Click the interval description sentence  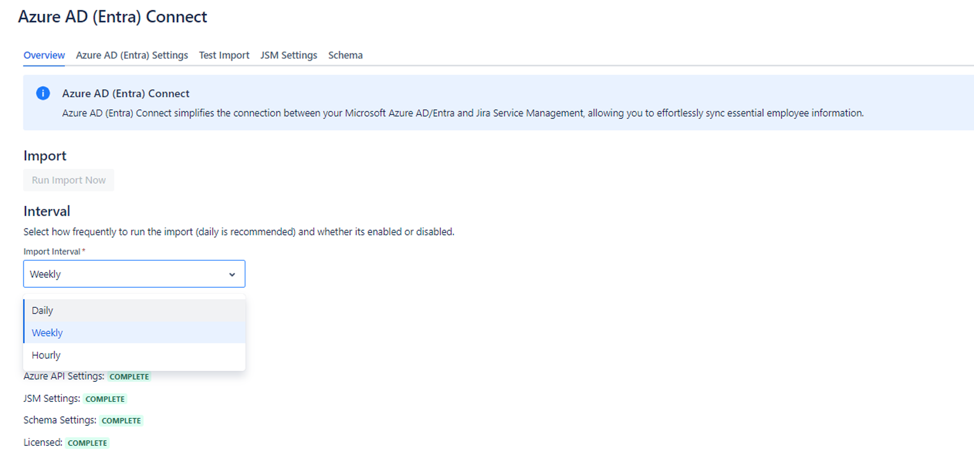pyautogui.click(x=239, y=232)
